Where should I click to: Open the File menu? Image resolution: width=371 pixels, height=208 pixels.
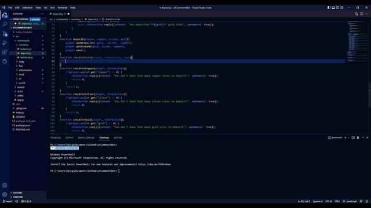(10, 8)
